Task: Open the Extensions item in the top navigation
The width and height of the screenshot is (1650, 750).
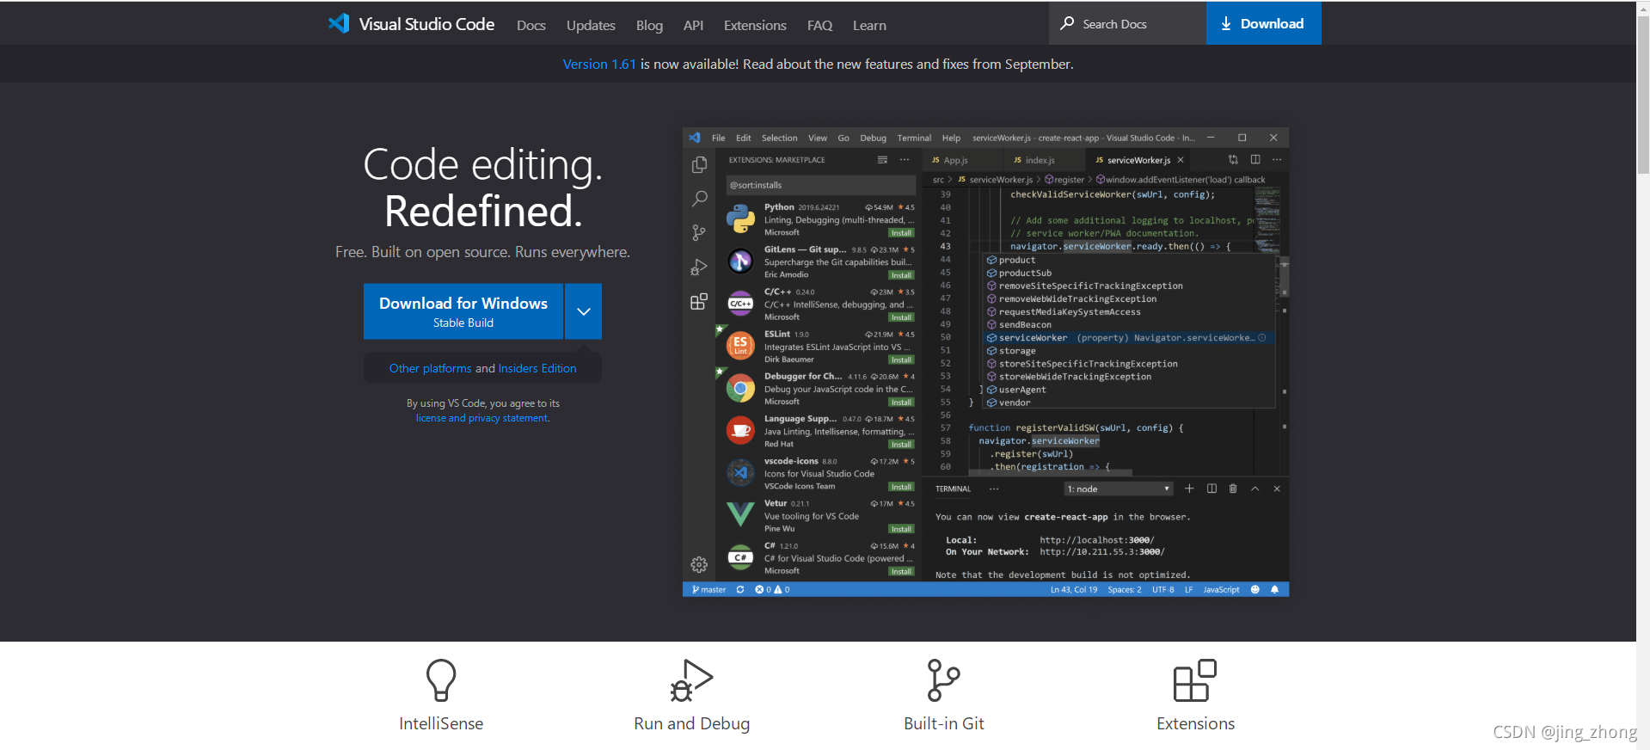Action: [755, 26]
